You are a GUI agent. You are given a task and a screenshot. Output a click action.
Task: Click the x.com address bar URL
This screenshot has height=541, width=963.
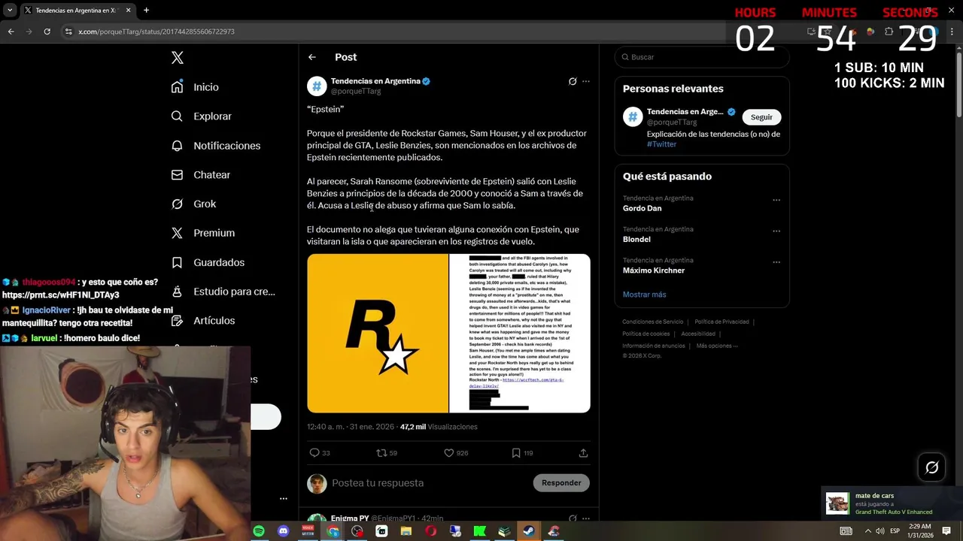point(156,32)
